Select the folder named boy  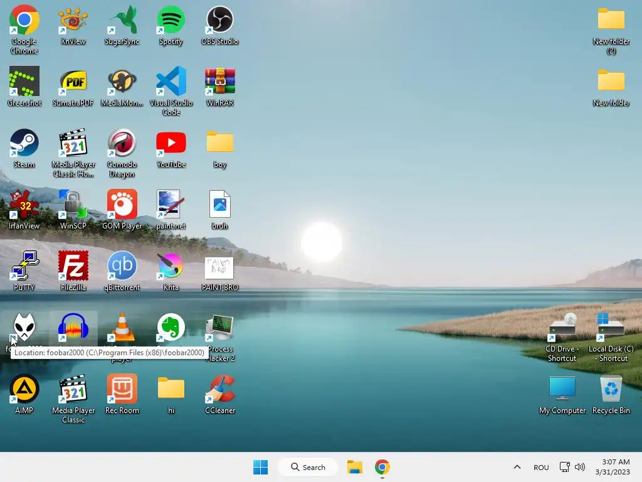220,142
